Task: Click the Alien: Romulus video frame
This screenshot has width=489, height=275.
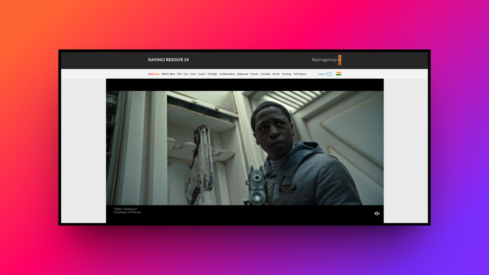Action: point(245,148)
